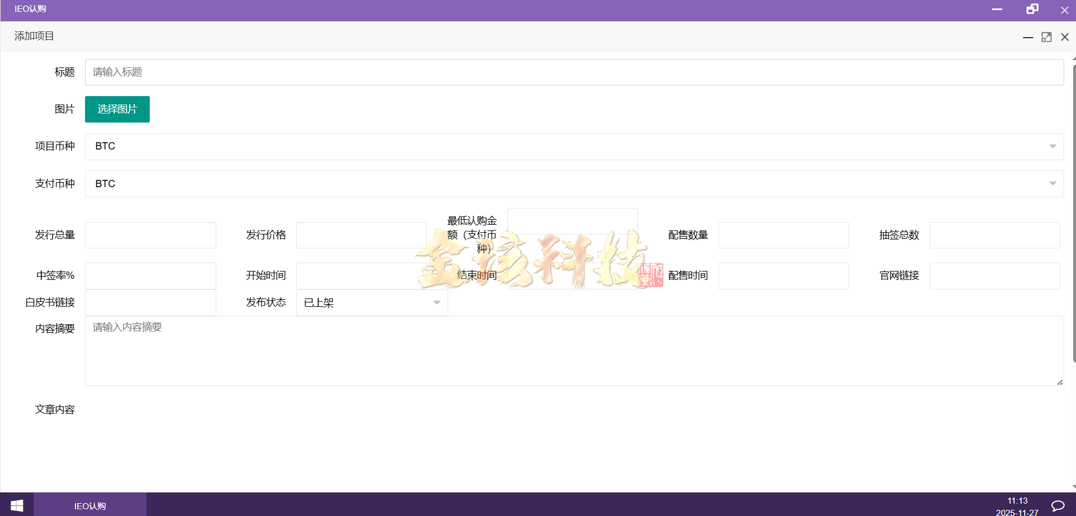This screenshot has height=516, width=1076.
Task: Click the 最低认购金额 input field
Action: (573, 220)
